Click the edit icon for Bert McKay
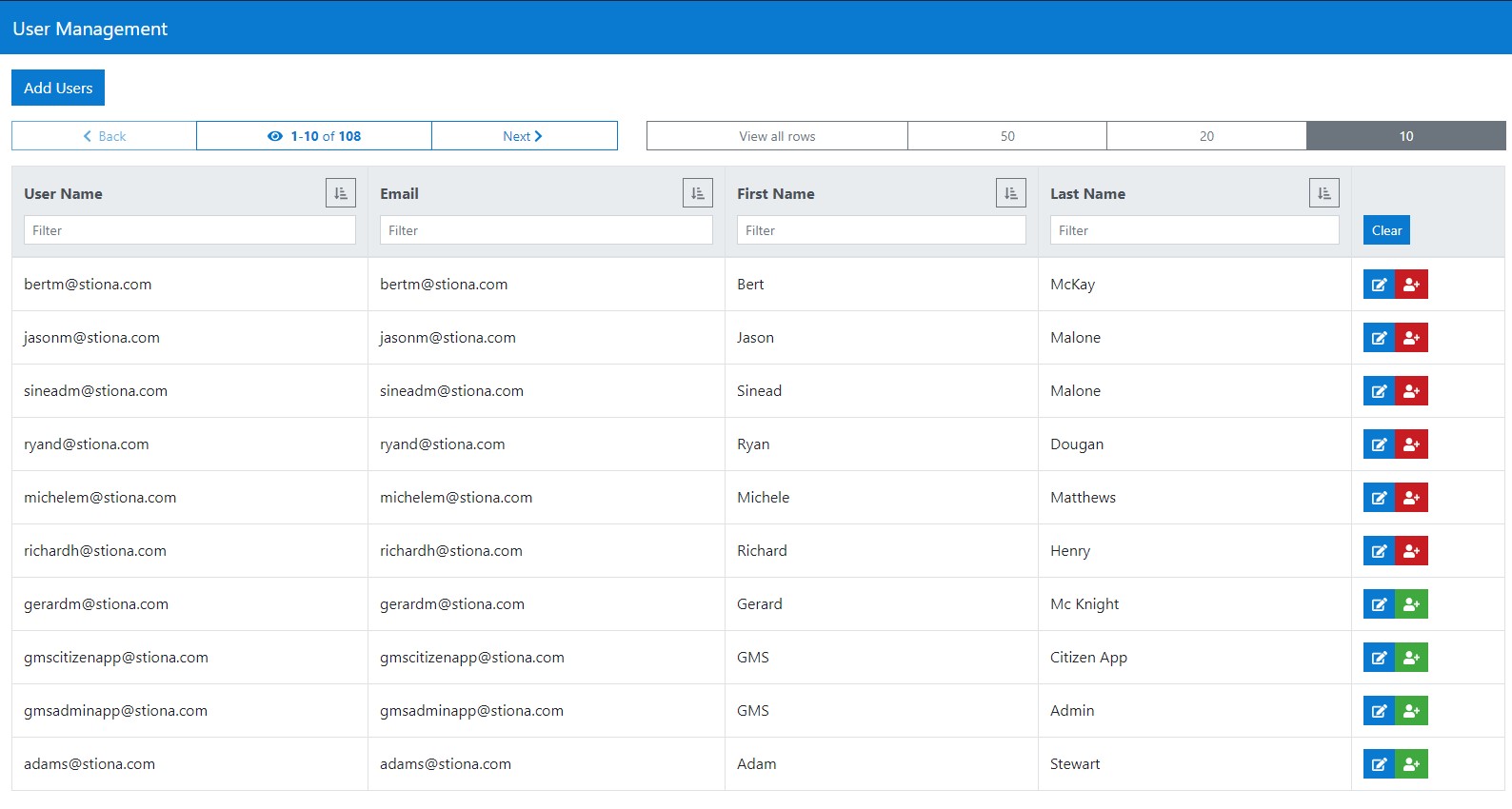The width and height of the screenshot is (1512, 809). pyautogui.click(x=1379, y=285)
